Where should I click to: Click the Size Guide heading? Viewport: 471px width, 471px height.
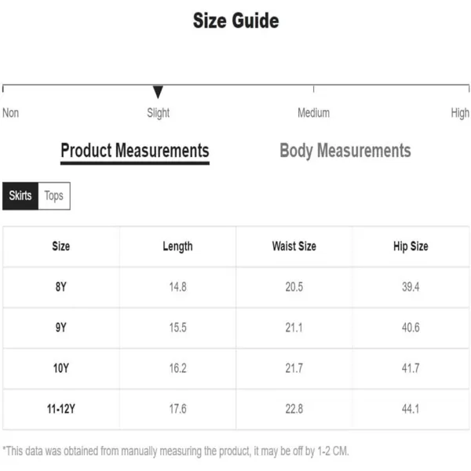[235, 20]
